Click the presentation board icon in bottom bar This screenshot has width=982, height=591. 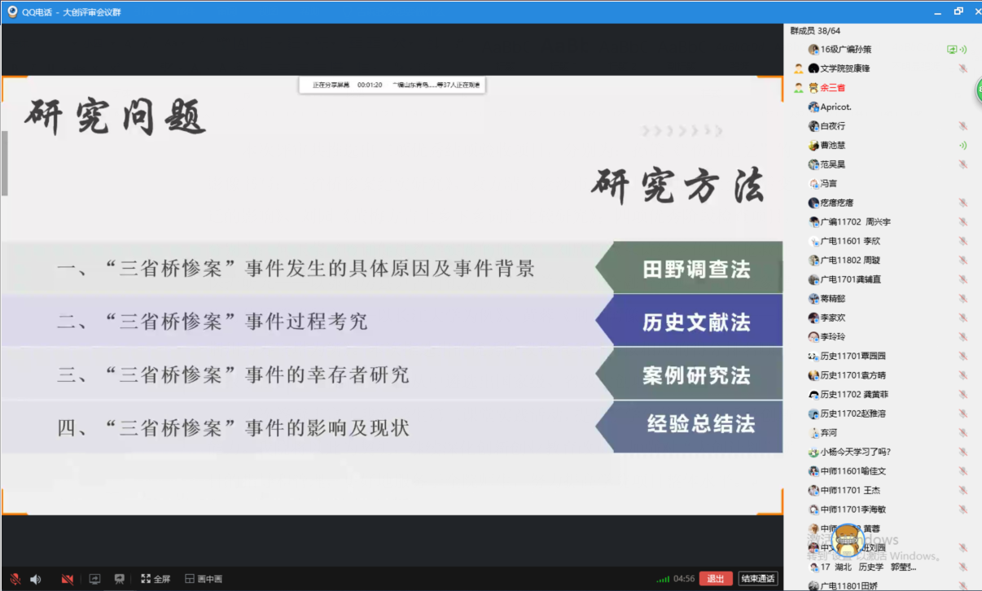point(120,579)
